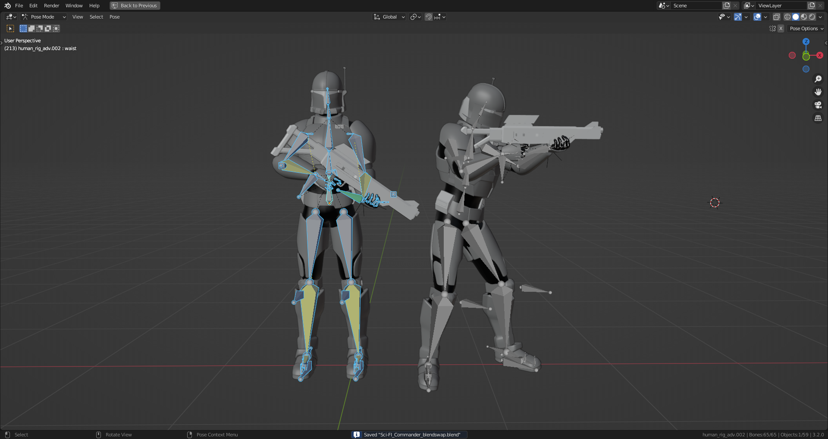The width and height of the screenshot is (828, 439).
Task: Open the Global transform orientation dropdown
Action: 388,17
